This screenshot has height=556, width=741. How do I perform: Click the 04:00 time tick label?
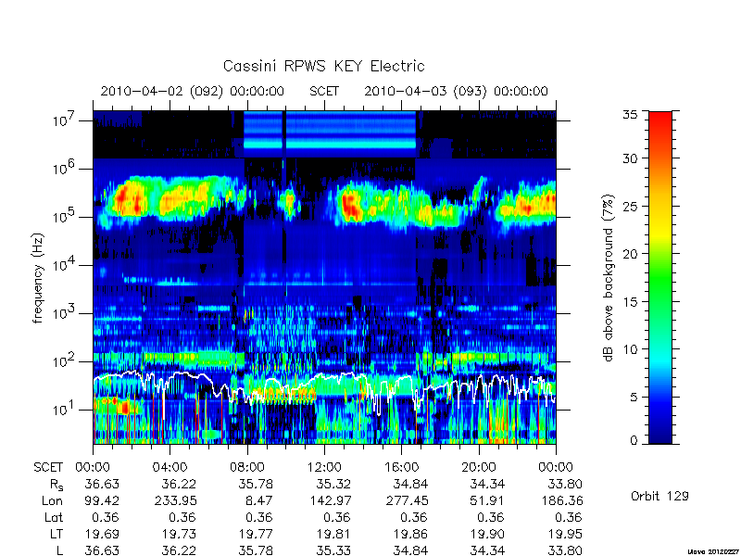170,467
